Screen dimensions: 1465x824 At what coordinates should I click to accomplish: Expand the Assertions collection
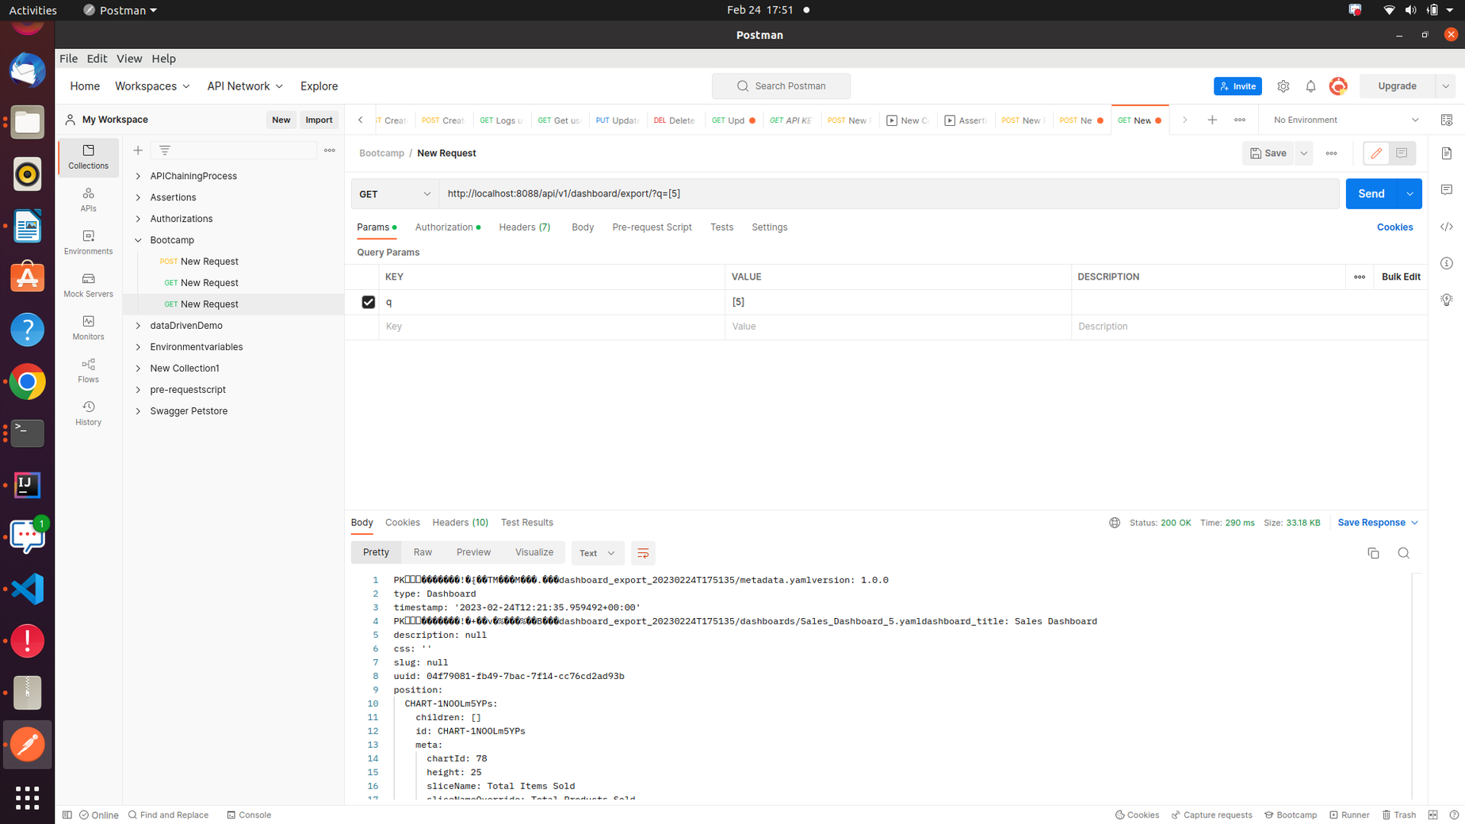138,197
